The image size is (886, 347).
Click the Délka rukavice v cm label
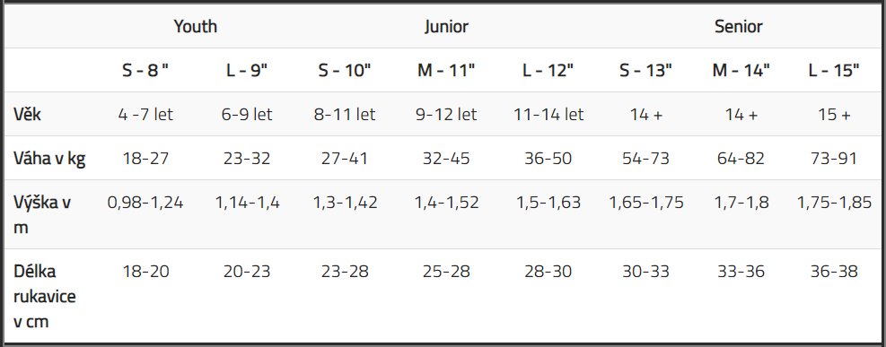point(45,297)
